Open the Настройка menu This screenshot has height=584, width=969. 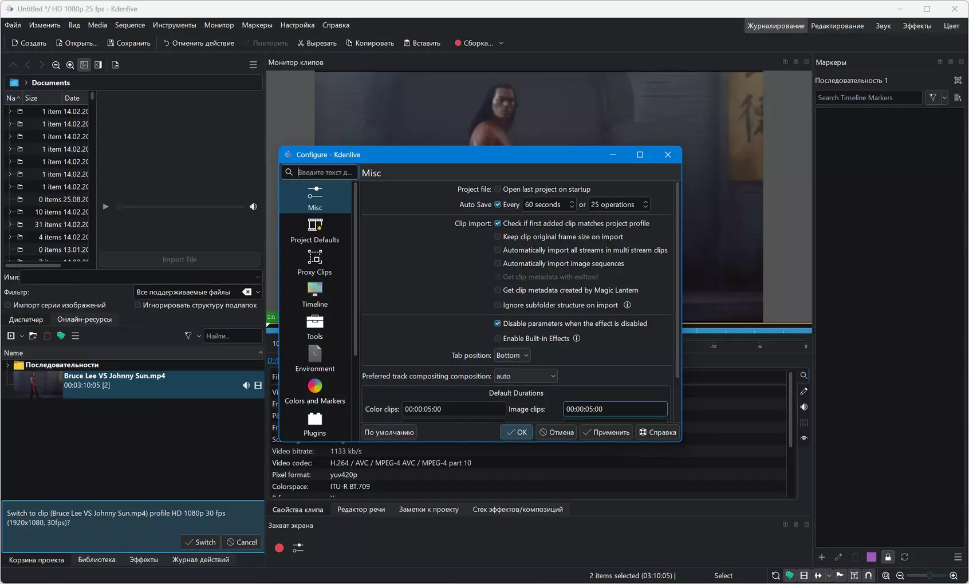pos(297,25)
